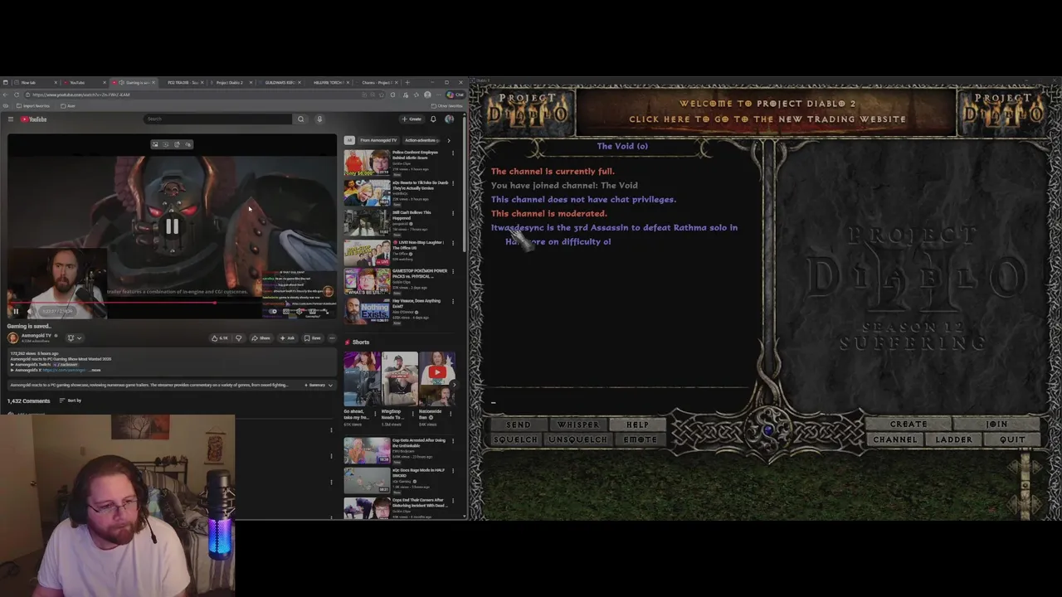Open a new browser tab plus
The height and width of the screenshot is (597, 1062).
click(x=407, y=82)
